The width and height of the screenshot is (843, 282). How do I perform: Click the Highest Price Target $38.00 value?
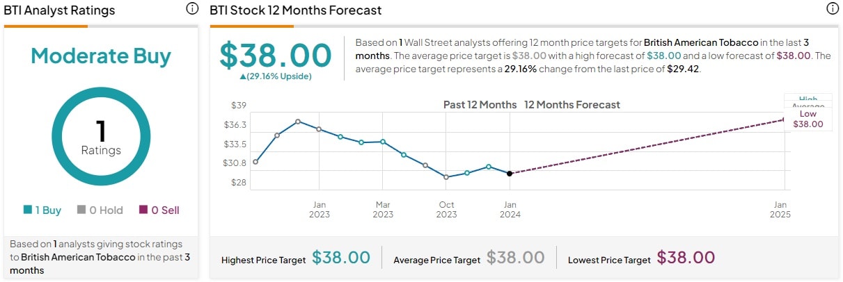click(340, 258)
